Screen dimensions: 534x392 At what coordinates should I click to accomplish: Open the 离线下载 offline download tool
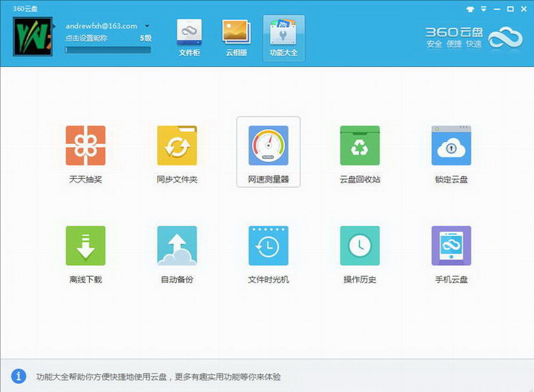85,246
